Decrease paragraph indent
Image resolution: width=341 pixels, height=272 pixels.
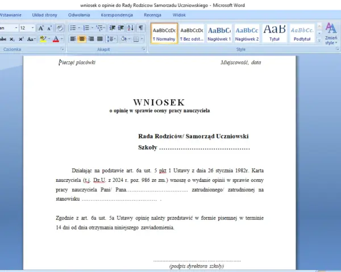click(x=112, y=28)
